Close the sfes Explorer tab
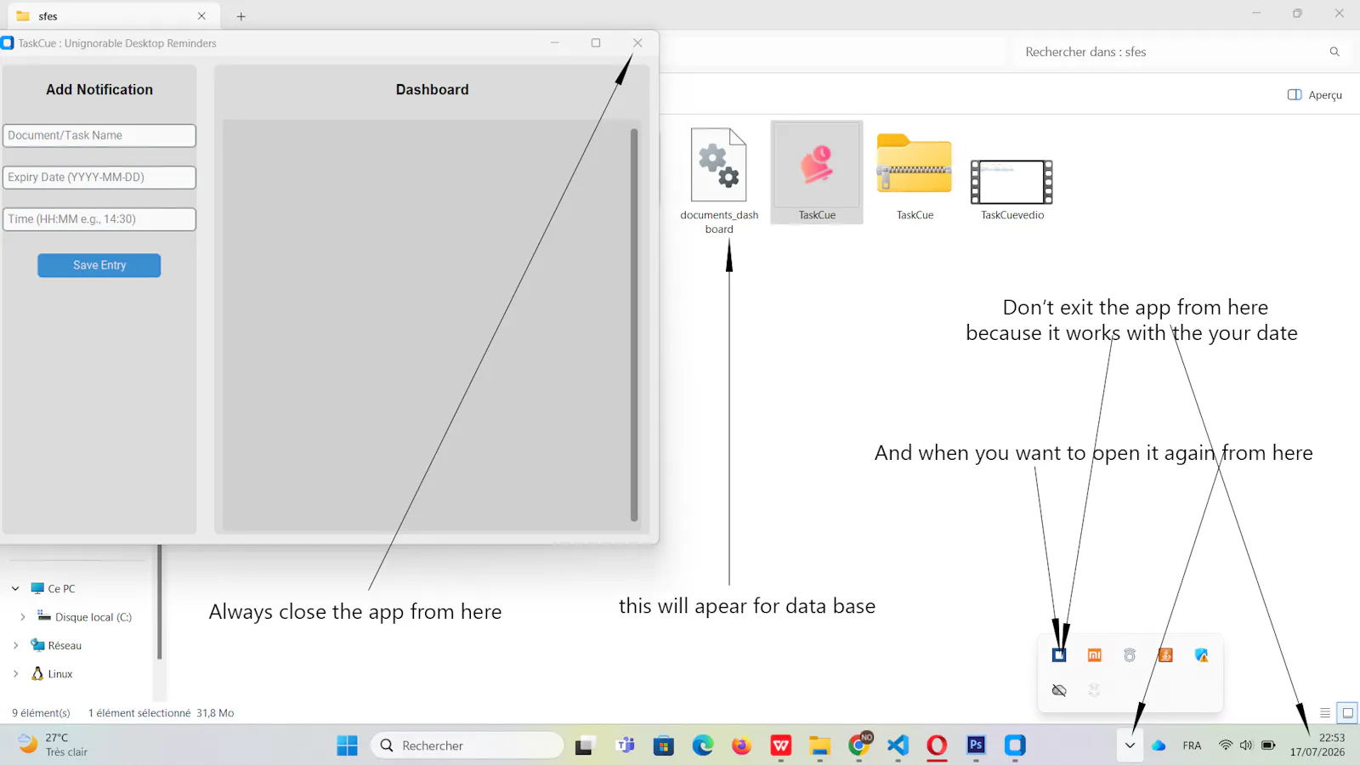This screenshot has height=765, width=1360. click(x=201, y=16)
